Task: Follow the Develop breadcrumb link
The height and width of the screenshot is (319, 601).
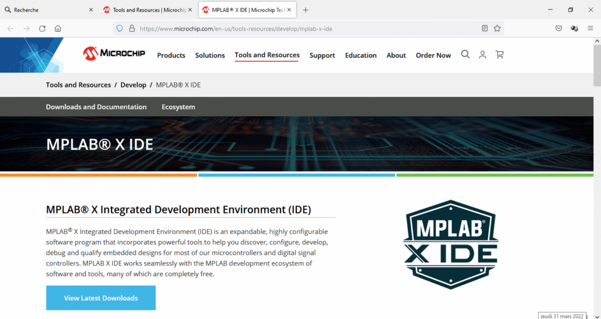Action: click(x=133, y=85)
